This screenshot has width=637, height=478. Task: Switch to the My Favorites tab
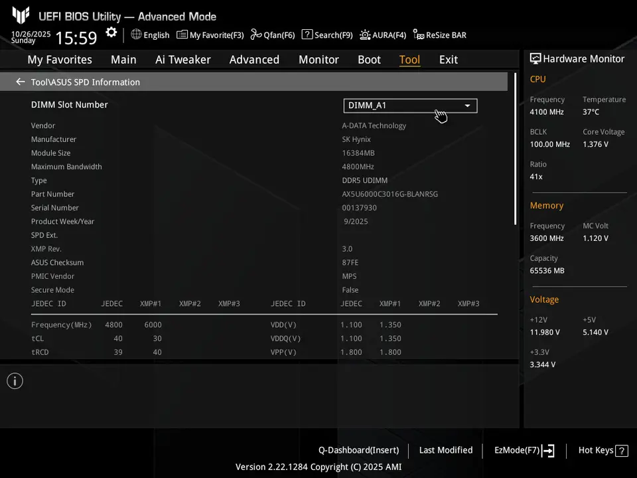[60, 60]
